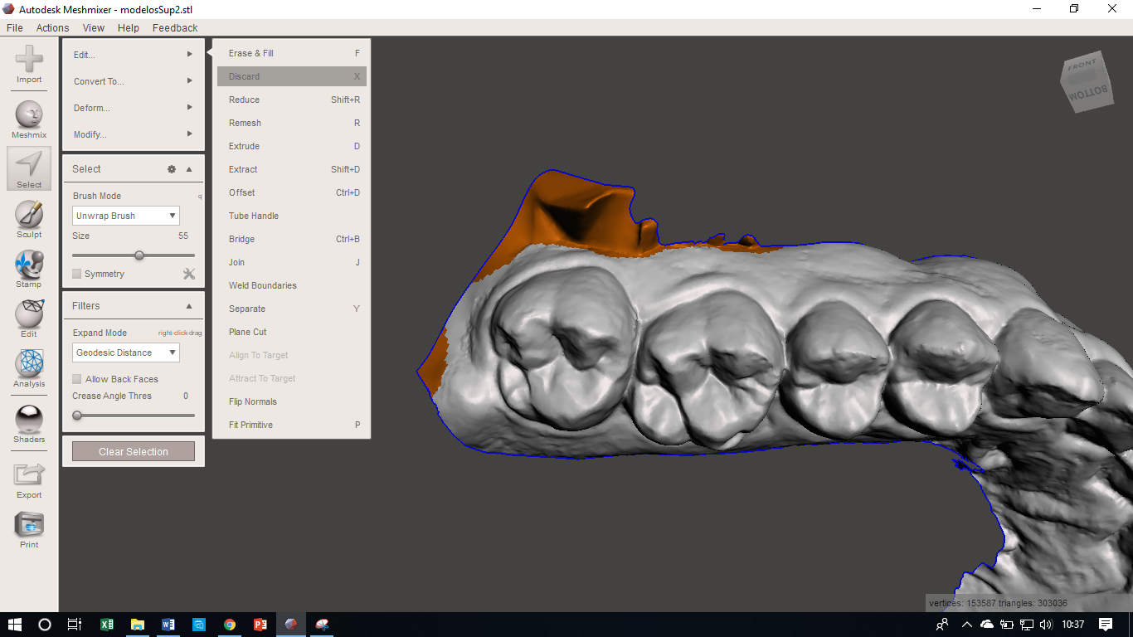1133x637 pixels.
Task: Click the Symmetry wrench settings icon
Action: tap(189, 274)
